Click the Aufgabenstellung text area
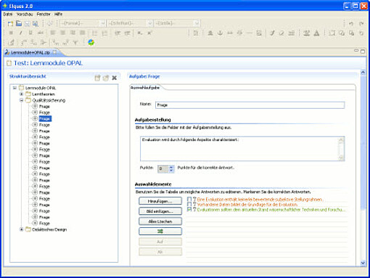370x278 pixels. click(x=242, y=149)
